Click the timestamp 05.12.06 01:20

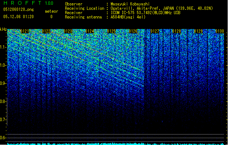18,17
